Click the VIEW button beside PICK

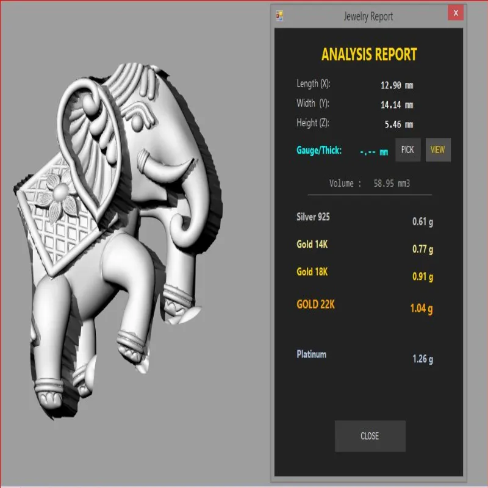438,149
